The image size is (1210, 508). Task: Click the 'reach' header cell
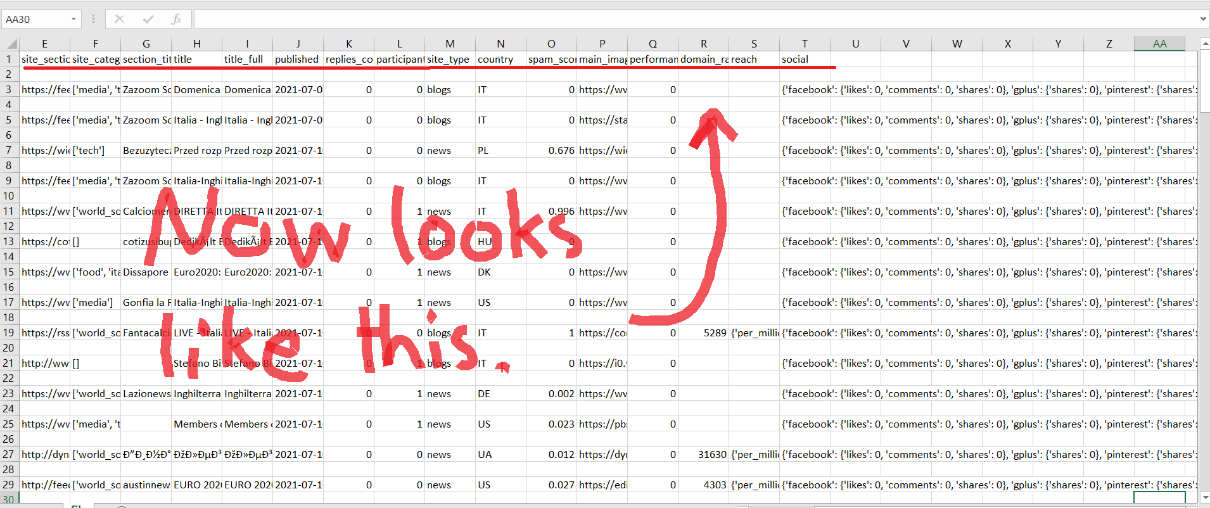pos(754,59)
